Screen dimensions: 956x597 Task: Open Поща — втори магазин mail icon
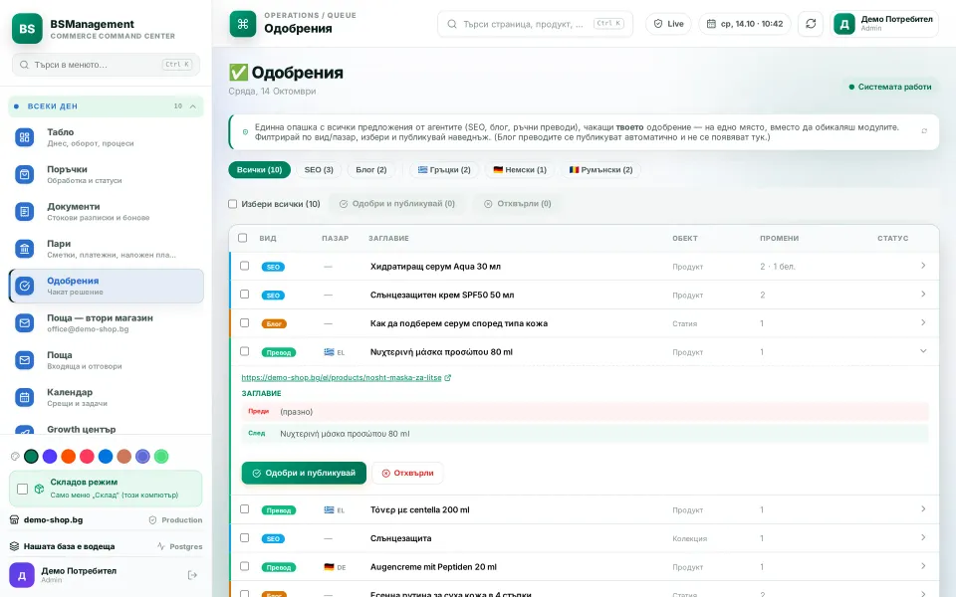click(24, 322)
